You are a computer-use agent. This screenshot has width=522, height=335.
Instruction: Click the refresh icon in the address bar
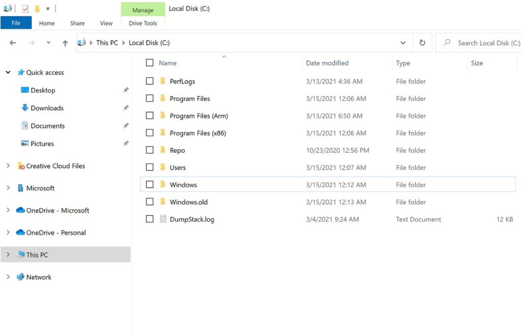422,43
